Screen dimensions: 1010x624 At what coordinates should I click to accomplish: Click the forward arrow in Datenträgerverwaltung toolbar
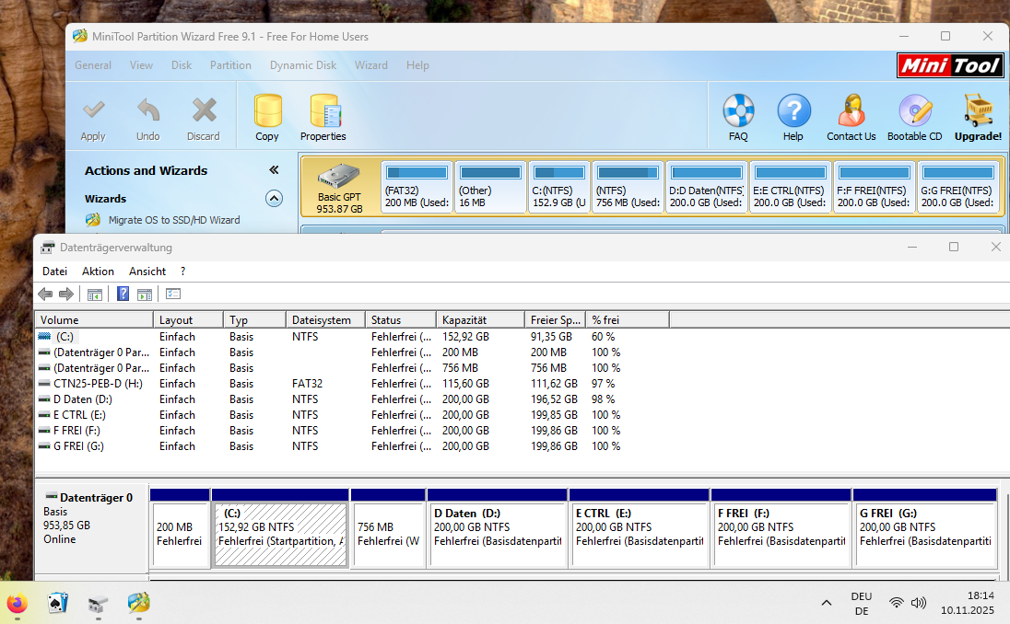65,294
